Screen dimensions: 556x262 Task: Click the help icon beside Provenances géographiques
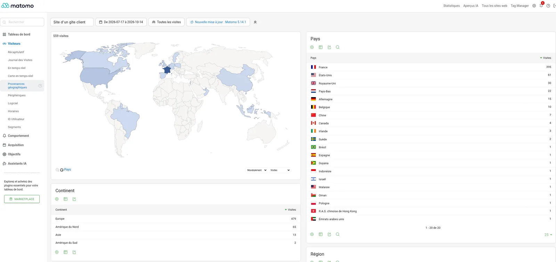(40, 86)
